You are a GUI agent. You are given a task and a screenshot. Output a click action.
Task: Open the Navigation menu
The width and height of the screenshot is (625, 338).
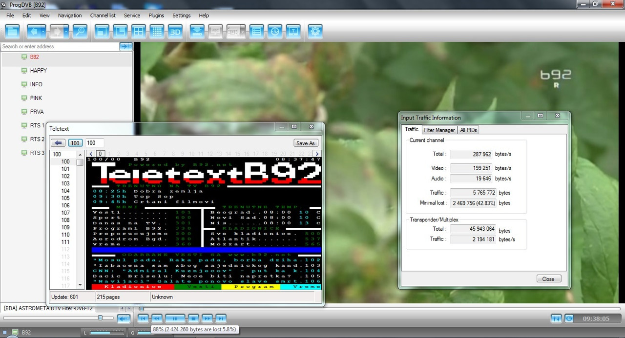click(70, 16)
